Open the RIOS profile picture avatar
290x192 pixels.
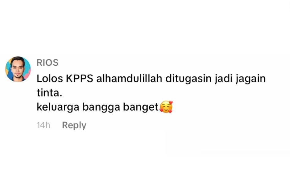point(18,69)
